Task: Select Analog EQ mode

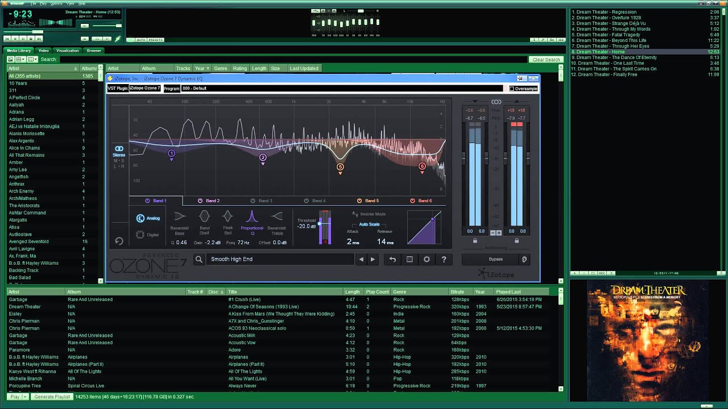Action: tap(148, 218)
